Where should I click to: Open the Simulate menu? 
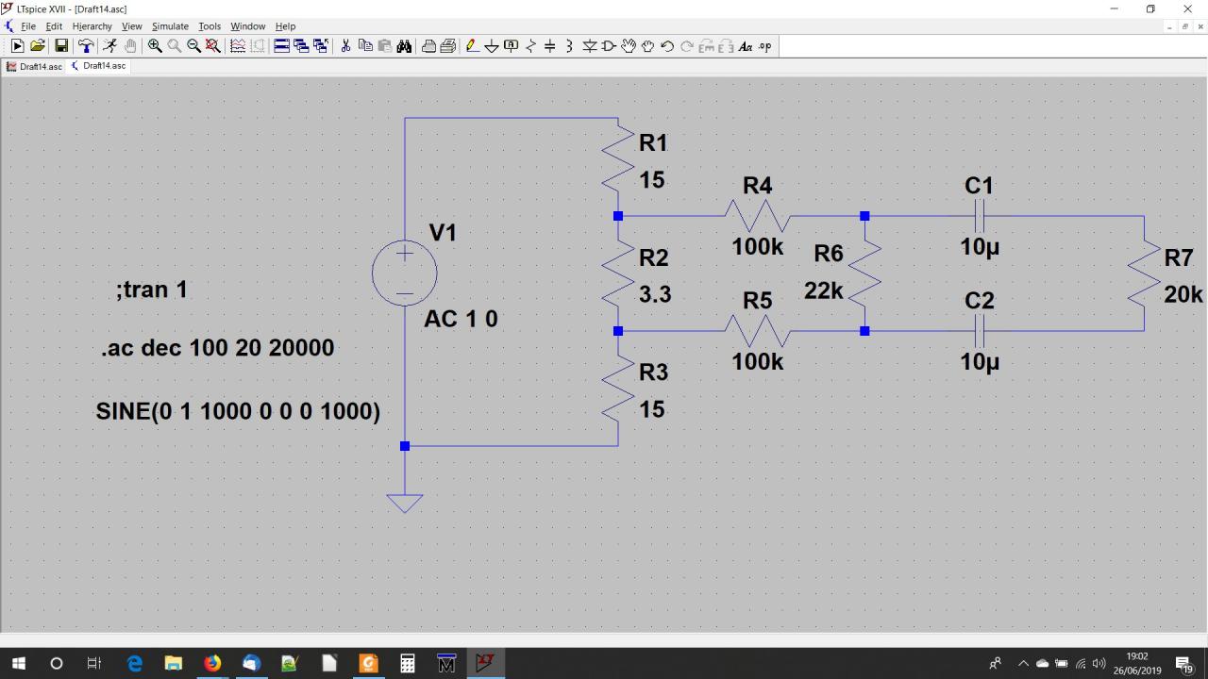[170, 26]
